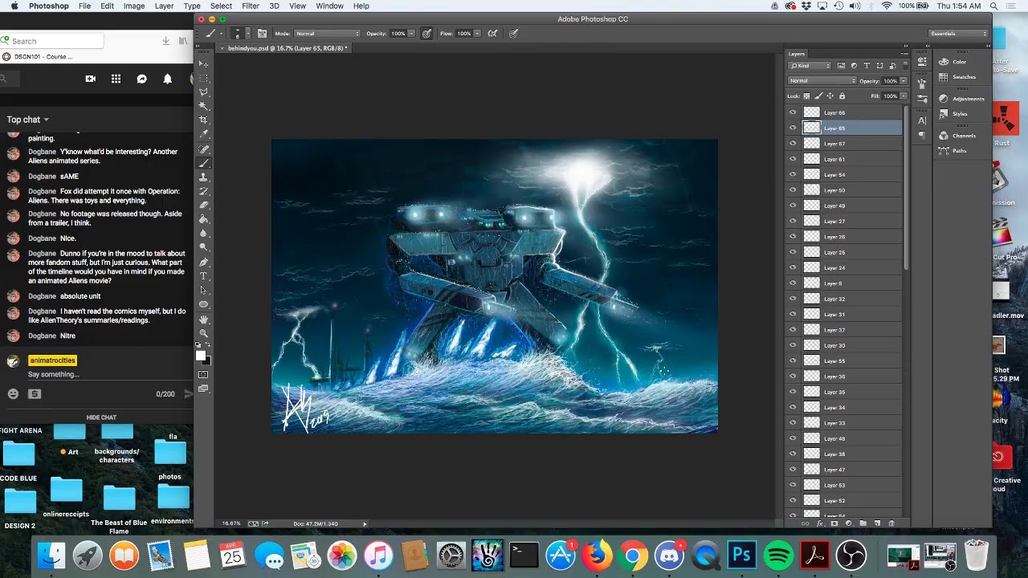Viewport: 1028px width, 578px height.
Task: Enable the airbrush build-up option
Action: pos(492,34)
